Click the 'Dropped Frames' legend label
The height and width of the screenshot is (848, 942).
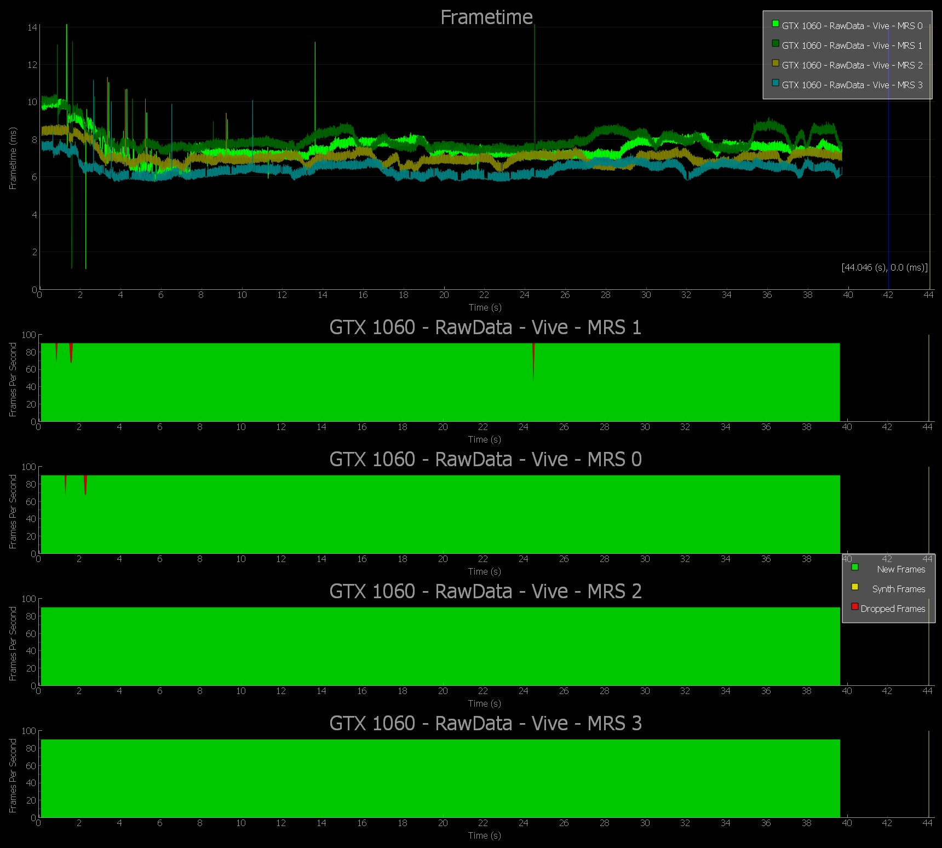pos(893,609)
